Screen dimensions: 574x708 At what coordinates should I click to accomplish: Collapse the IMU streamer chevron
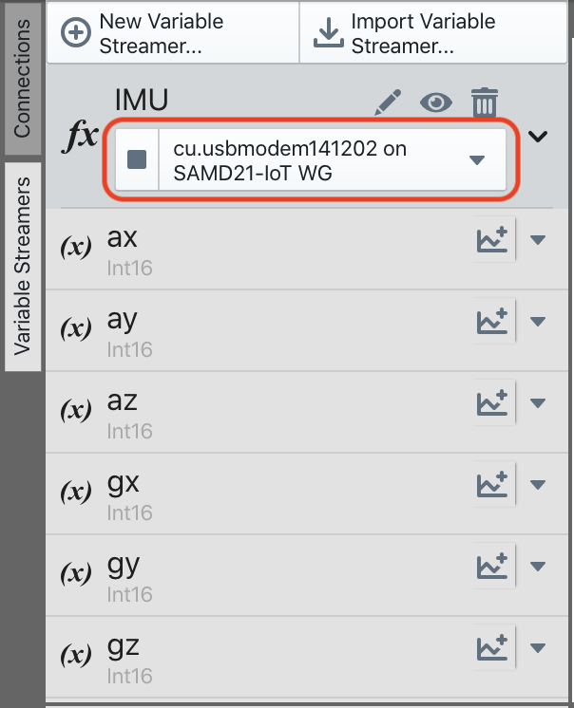click(x=539, y=137)
